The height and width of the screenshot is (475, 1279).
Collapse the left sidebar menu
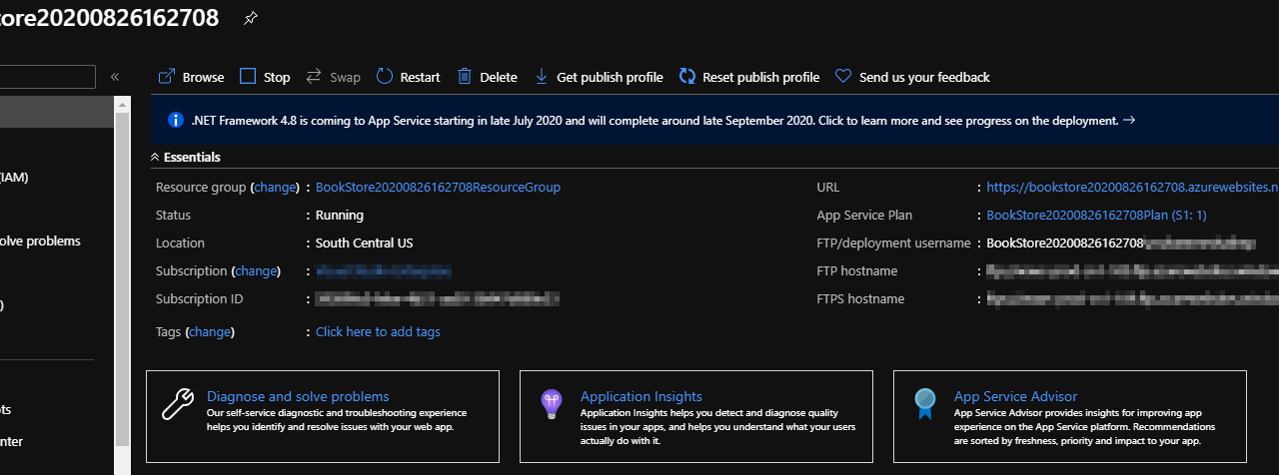click(115, 77)
